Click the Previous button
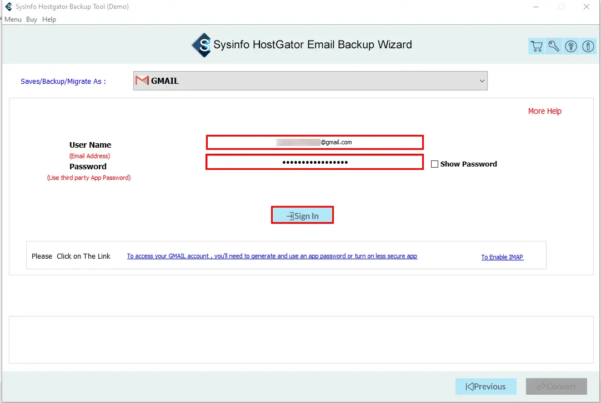Image resolution: width=601 pixels, height=403 pixels. pyautogui.click(x=486, y=386)
